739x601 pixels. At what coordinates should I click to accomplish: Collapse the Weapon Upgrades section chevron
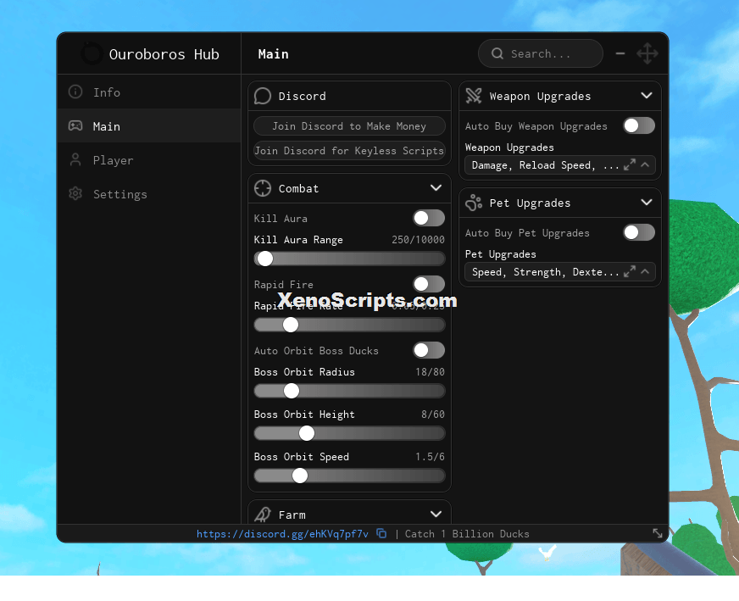(647, 95)
